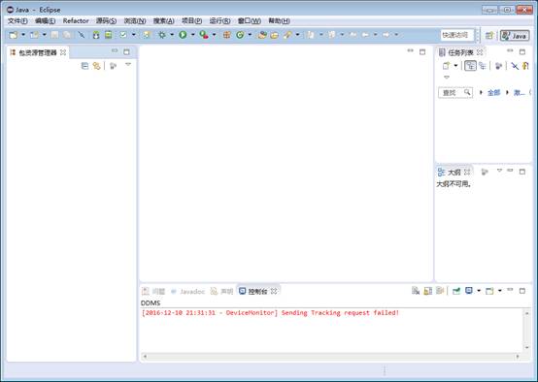The height and width of the screenshot is (382, 538).
Task: Switch to the Javadoc tab
Action: coord(188,291)
